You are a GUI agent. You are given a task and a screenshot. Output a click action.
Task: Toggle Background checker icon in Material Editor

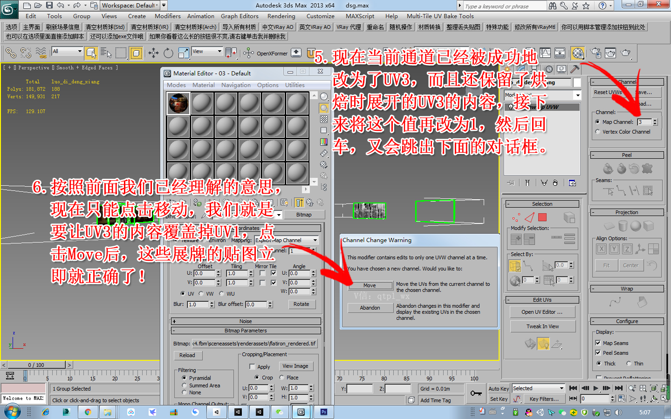pos(324,119)
